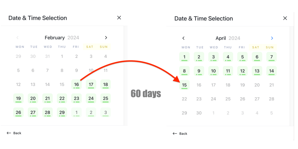Choose April 1 in the calendar
The width and height of the screenshot is (298, 149).
(184, 57)
